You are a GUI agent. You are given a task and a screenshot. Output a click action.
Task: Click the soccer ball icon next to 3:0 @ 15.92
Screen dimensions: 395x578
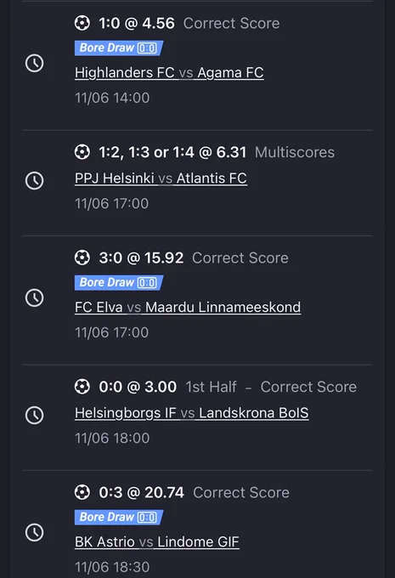(x=82, y=258)
